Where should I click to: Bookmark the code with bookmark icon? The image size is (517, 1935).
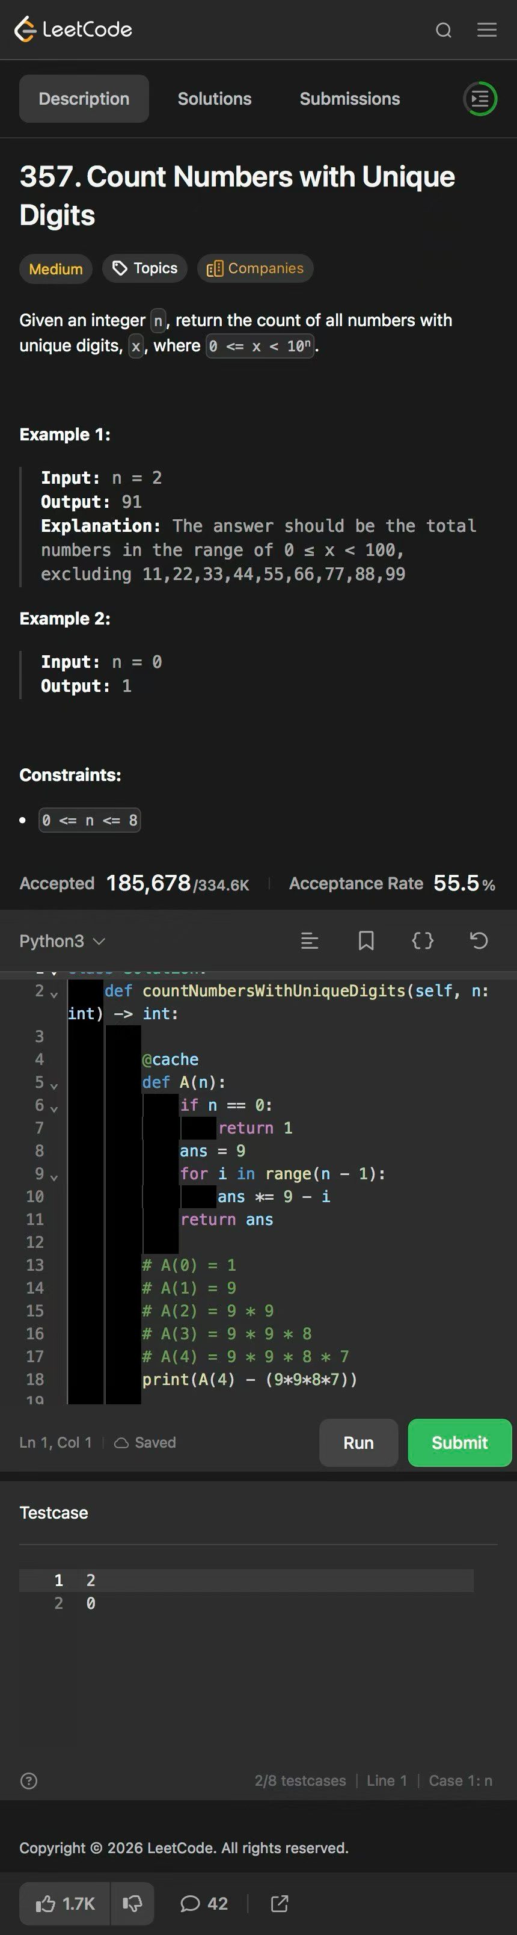point(366,940)
